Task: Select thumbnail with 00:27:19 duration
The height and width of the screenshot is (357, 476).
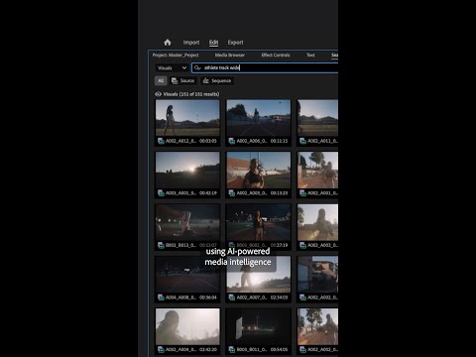Action: click(x=259, y=222)
